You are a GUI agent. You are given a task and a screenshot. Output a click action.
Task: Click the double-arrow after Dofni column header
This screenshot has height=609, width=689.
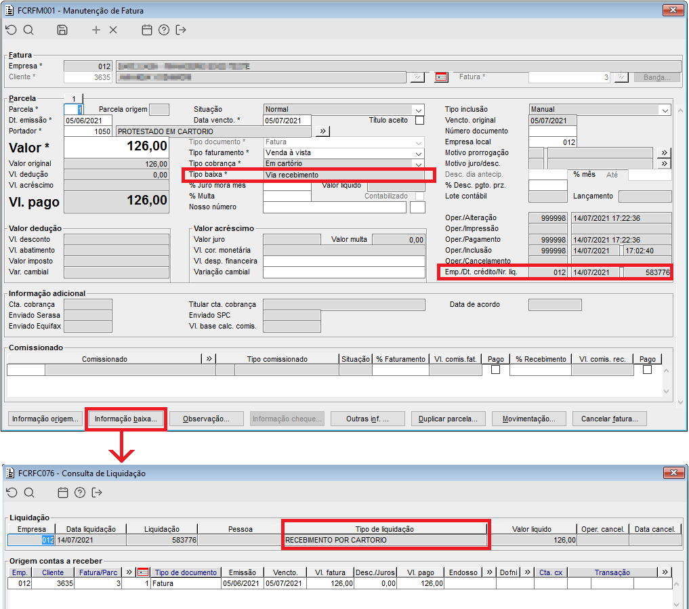point(527,572)
